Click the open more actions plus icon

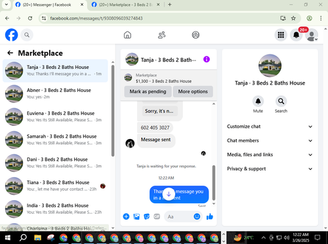pos(126,216)
